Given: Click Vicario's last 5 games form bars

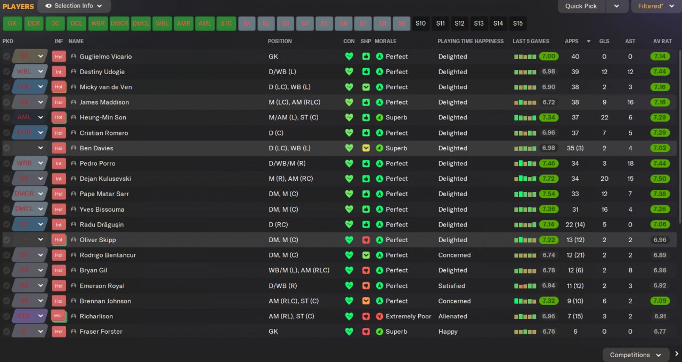Looking at the screenshot, I should (525, 57).
